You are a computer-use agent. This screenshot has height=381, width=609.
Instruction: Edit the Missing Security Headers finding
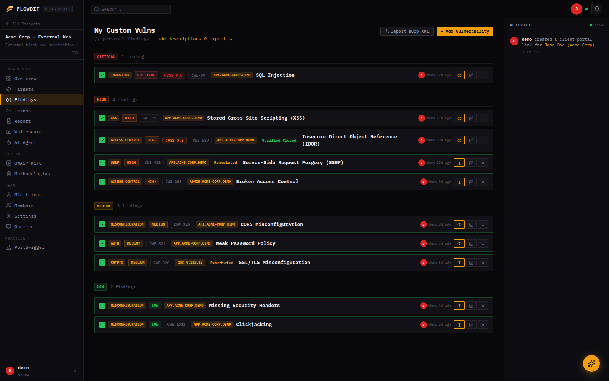[x=471, y=306]
